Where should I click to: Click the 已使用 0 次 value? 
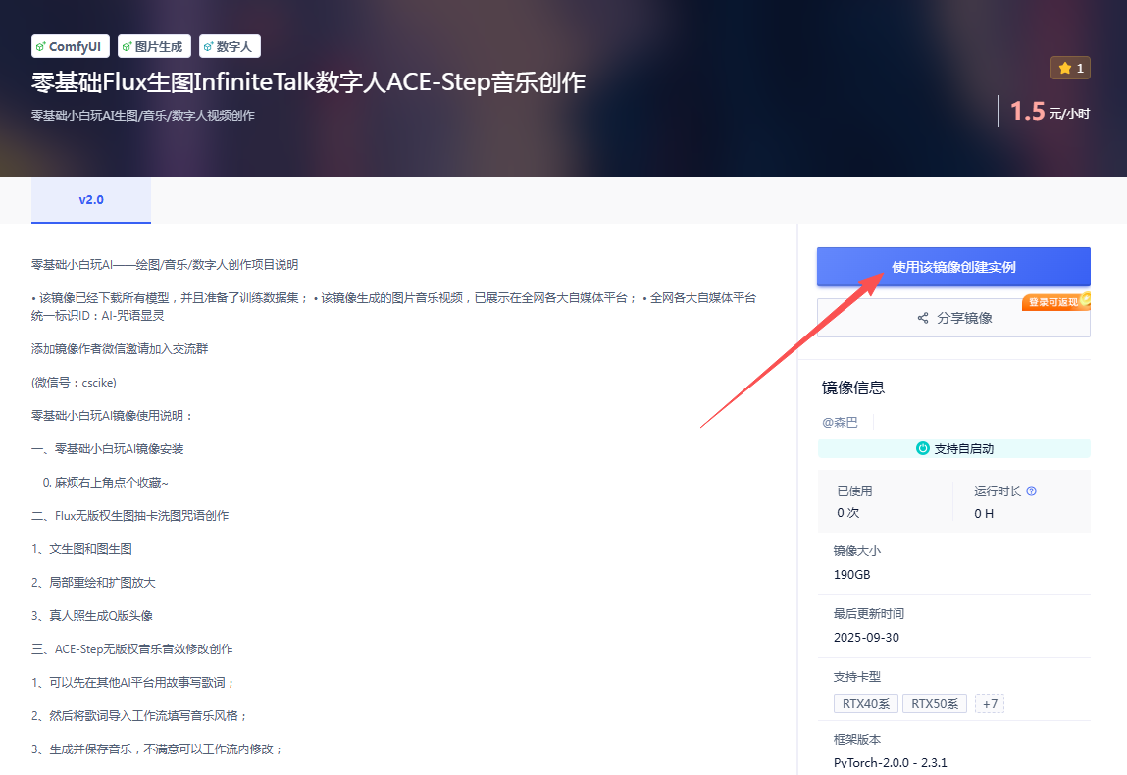coord(848,513)
